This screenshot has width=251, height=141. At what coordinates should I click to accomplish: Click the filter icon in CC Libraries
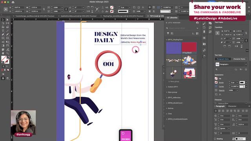(168, 33)
